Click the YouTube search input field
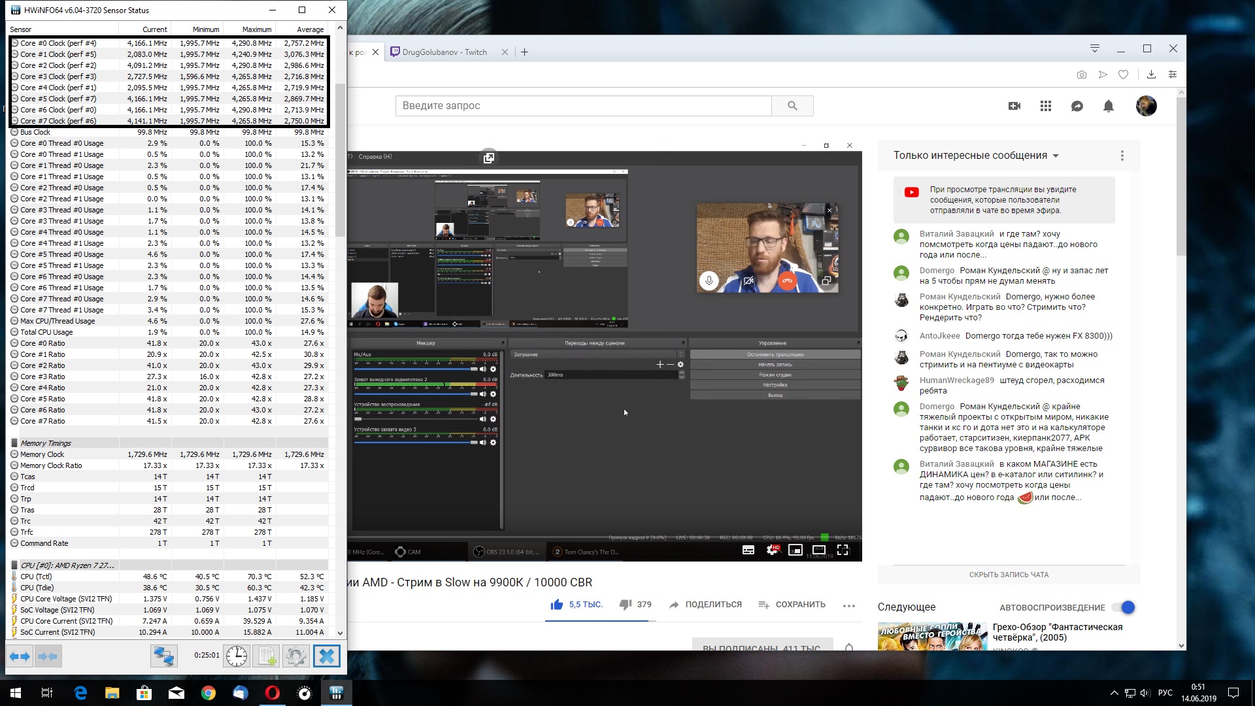 (x=583, y=106)
